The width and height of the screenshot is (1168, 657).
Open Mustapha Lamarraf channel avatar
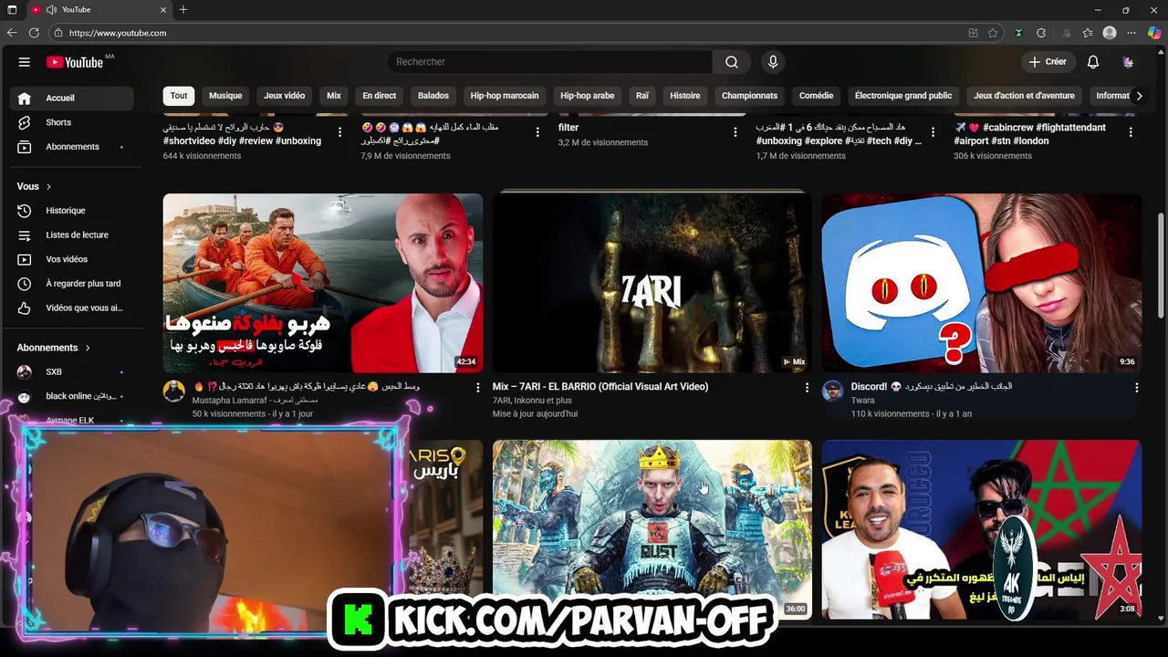(173, 392)
